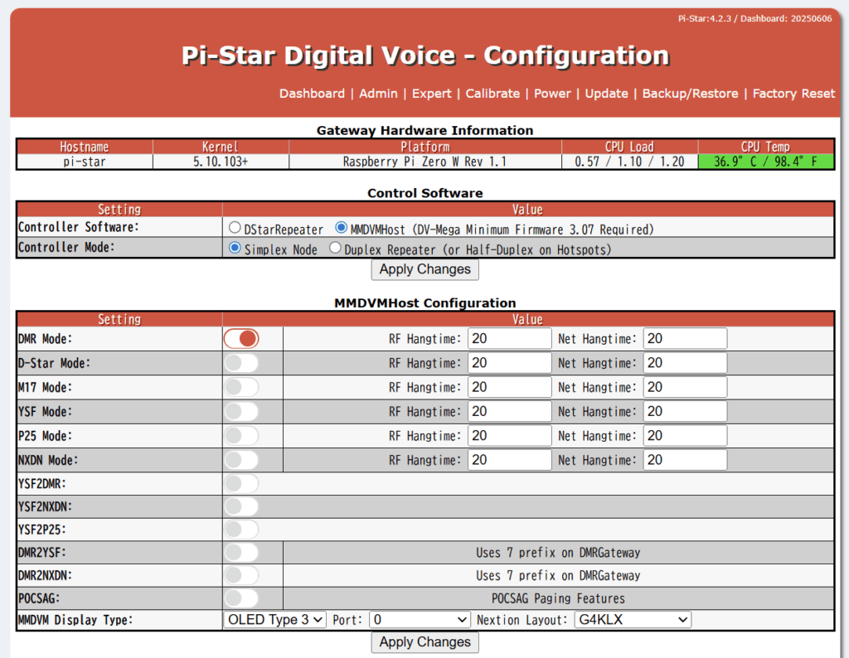Click DMR Mode RF Hangtime field
The height and width of the screenshot is (658, 849).
510,339
